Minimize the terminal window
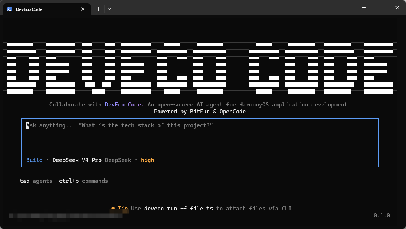406x229 pixels. pyautogui.click(x=364, y=8)
